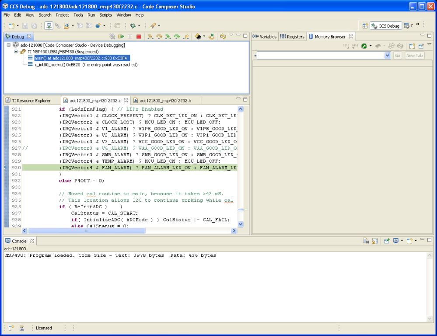437x336 pixels.
Task: Open the Scripts menu
Action: pyautogui.click(x=105, y=15)
